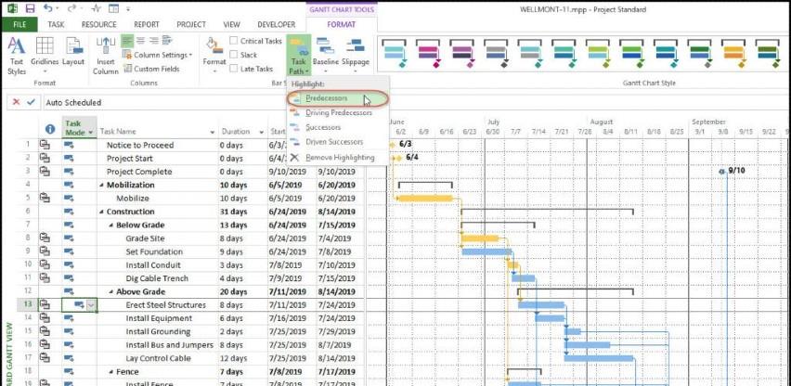Open Custom Fields
This screenshot has height=386, width=791.
click(153, 69)
